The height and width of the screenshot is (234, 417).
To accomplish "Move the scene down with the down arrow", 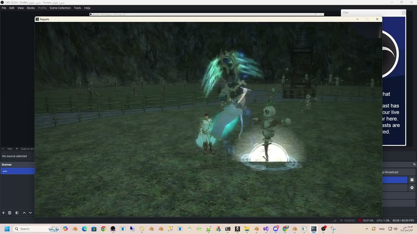I will click(30, 213).
